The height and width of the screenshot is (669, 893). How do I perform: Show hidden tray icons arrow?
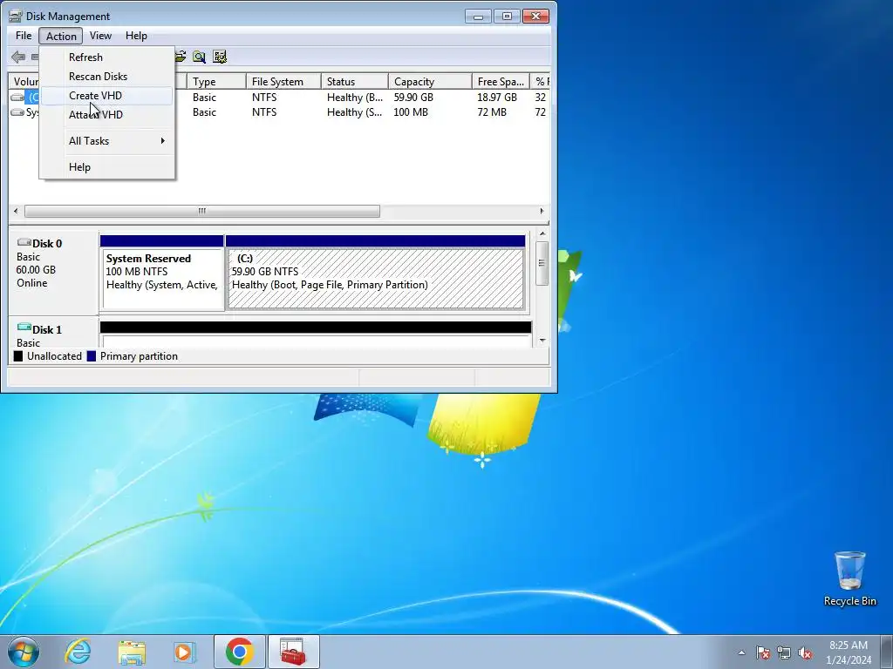click(741, 652)
